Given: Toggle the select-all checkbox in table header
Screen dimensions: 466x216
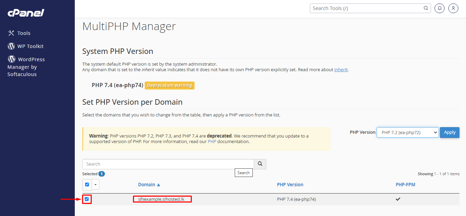Looking at the screenshot, I should pos(87,185).
